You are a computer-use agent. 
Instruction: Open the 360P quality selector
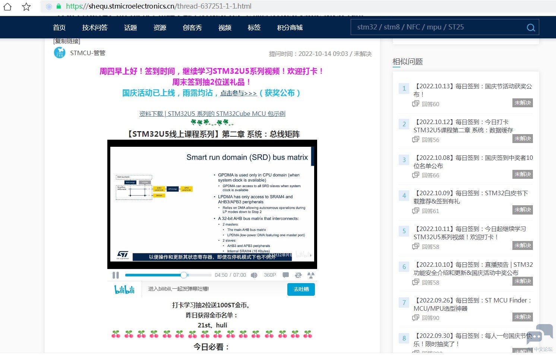[270, 275]
